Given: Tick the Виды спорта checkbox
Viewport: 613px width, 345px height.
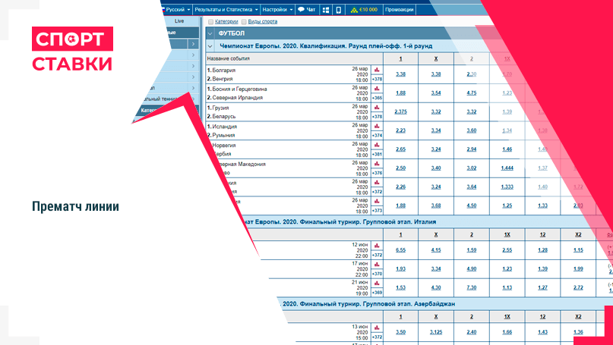Looking at the screenshot, I should point(245,22).
